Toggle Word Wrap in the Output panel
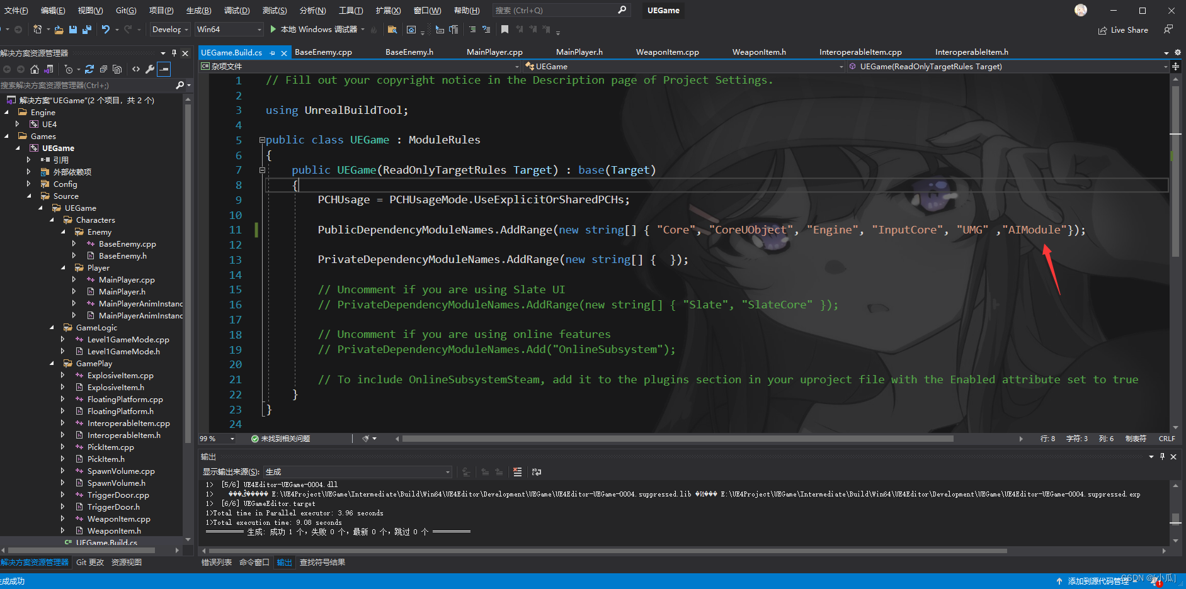1186x589 pixels. click(537, 472)
